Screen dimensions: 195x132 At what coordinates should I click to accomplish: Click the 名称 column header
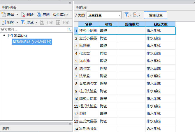pos(88,24)
